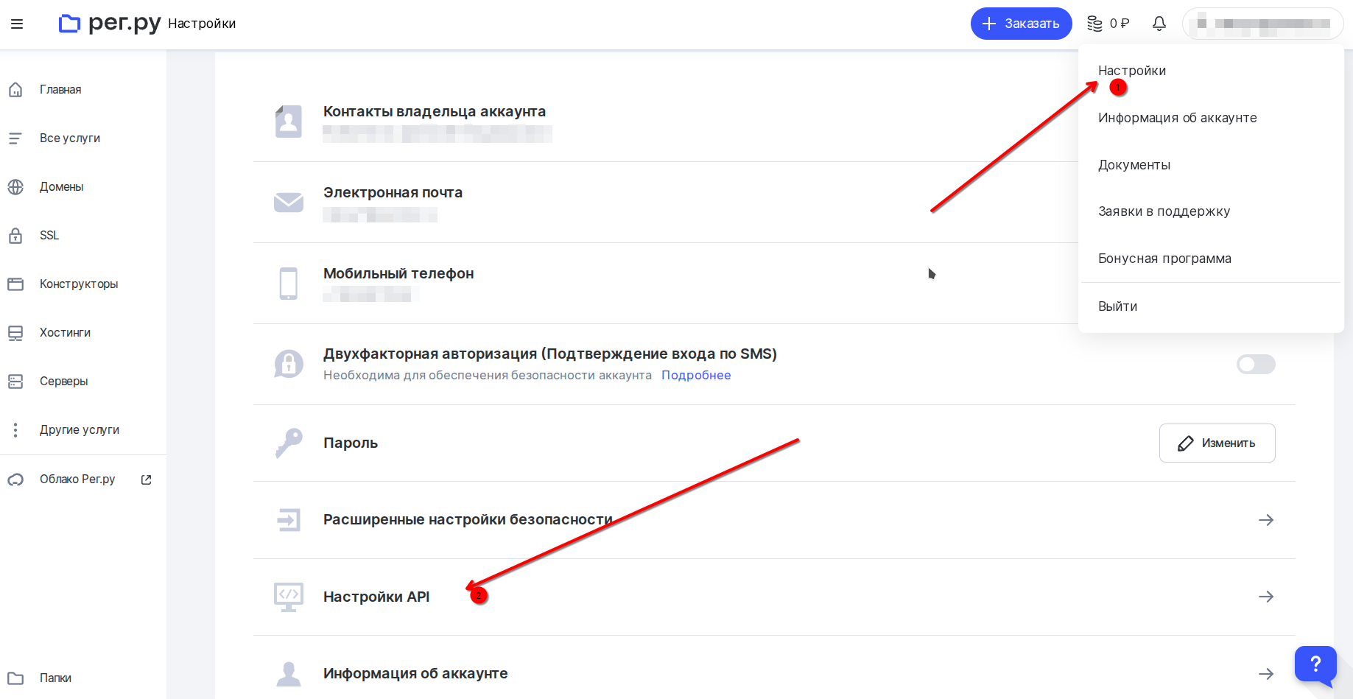Enable two-factor authorization toggle
The width and height of the screenshot is (1353, 699).
(x=1256, y=364)
